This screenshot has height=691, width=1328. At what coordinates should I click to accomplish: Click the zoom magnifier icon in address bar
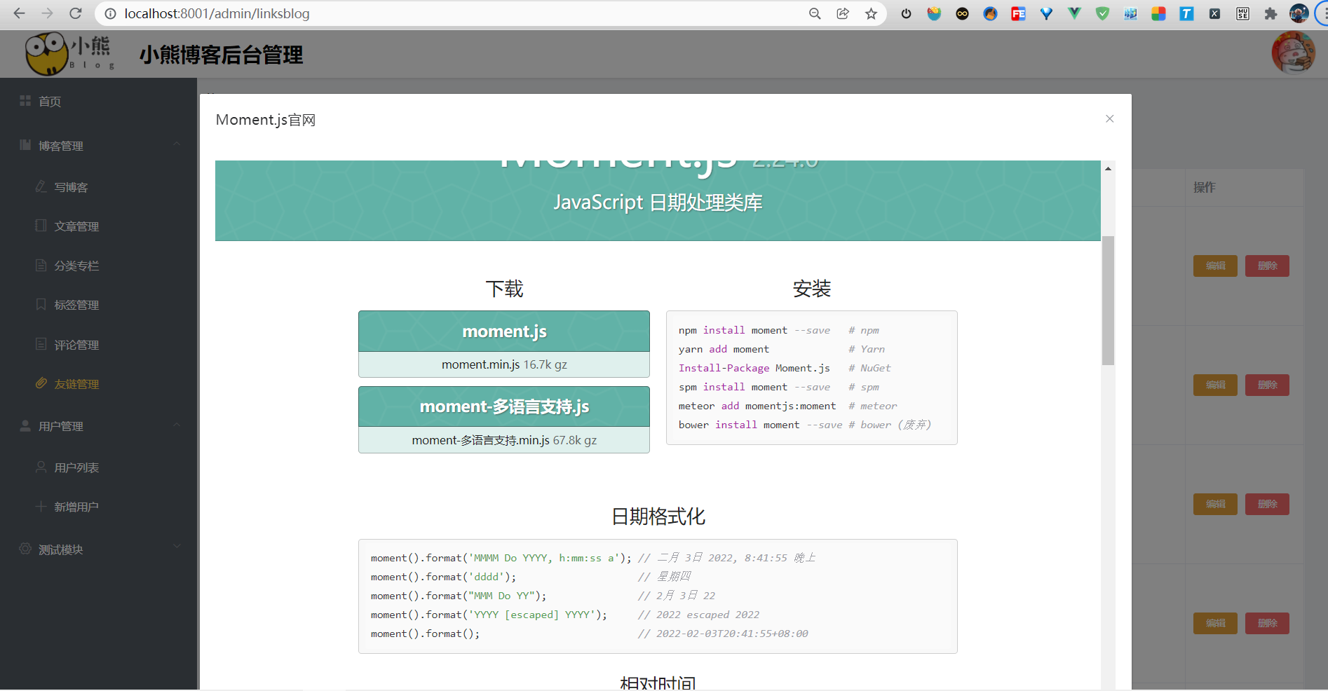click(815, 14)
